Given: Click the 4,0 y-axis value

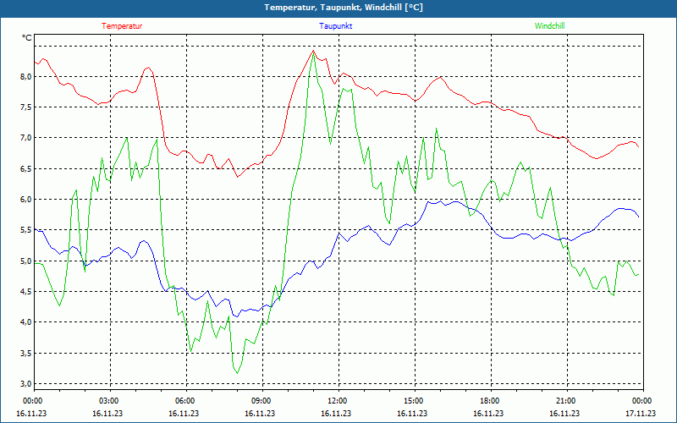Looking at the screenshot, I should point(26,322).
